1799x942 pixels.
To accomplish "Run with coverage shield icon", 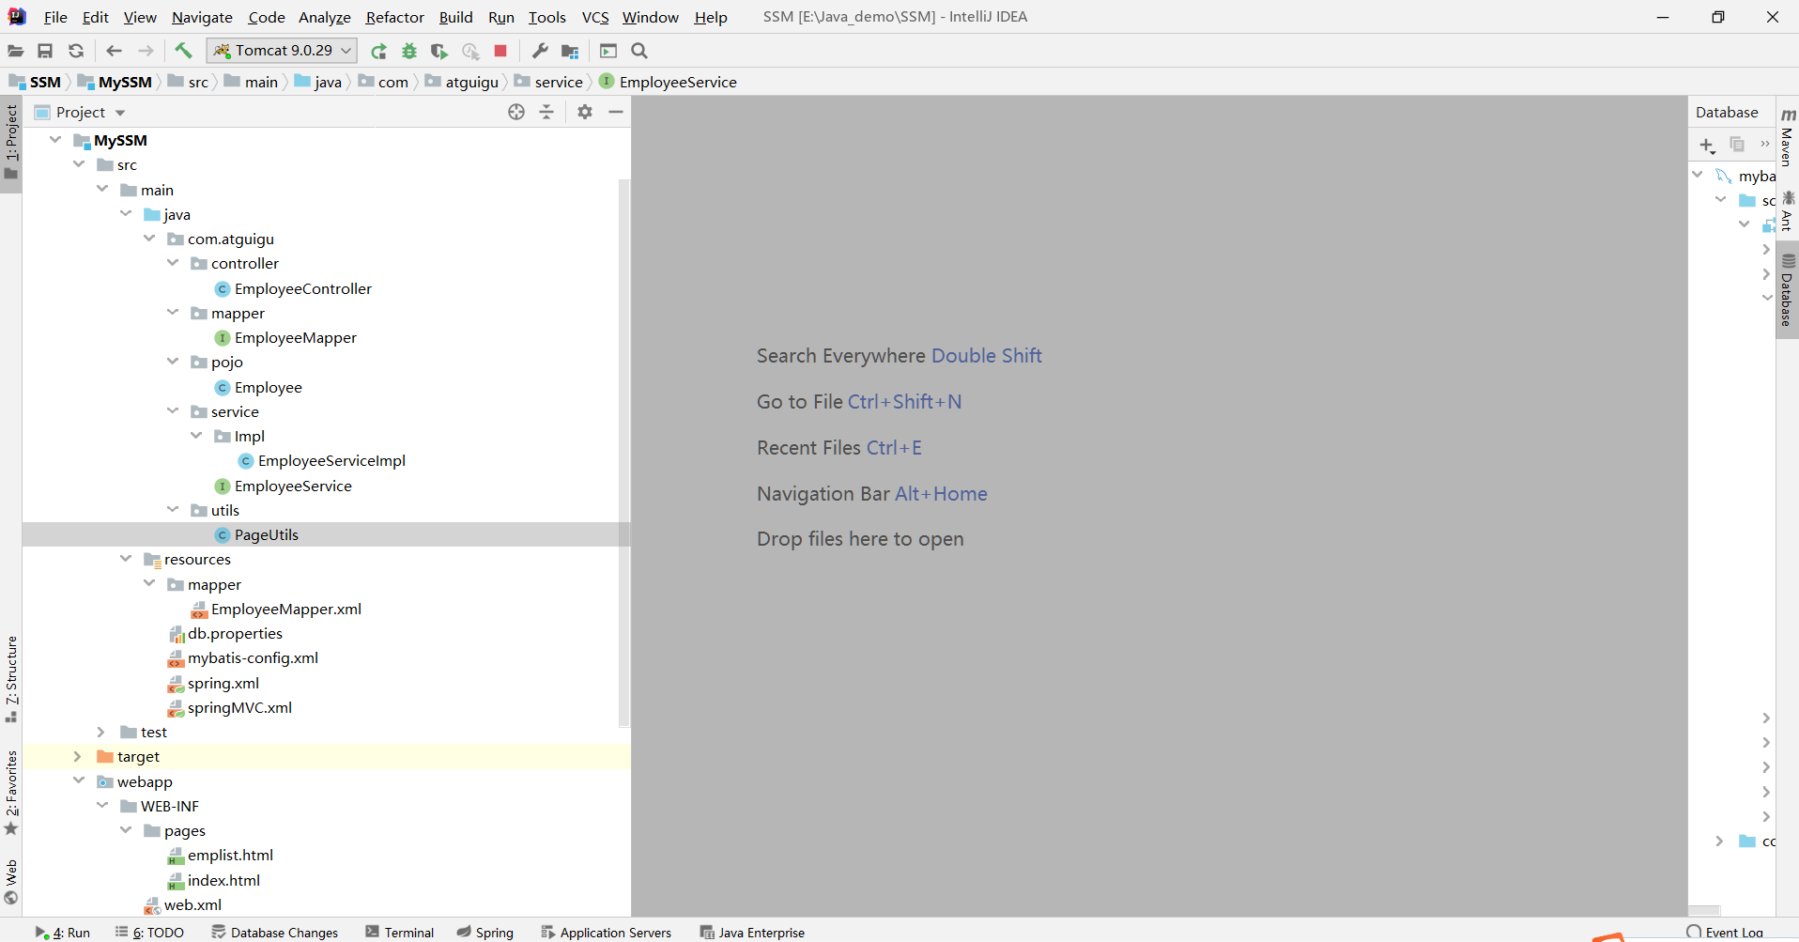I will coord(438,51).
